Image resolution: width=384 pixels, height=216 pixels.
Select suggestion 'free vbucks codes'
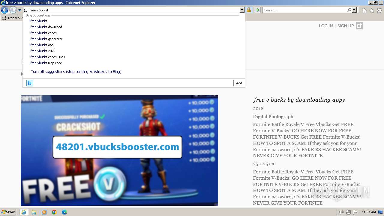(x=43, y=33)
